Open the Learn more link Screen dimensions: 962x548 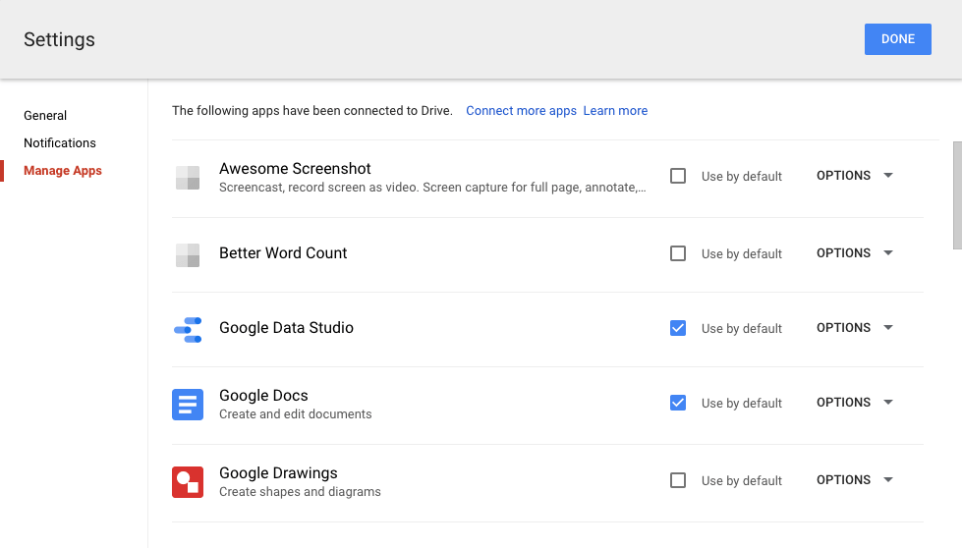(x=615, y=110)
